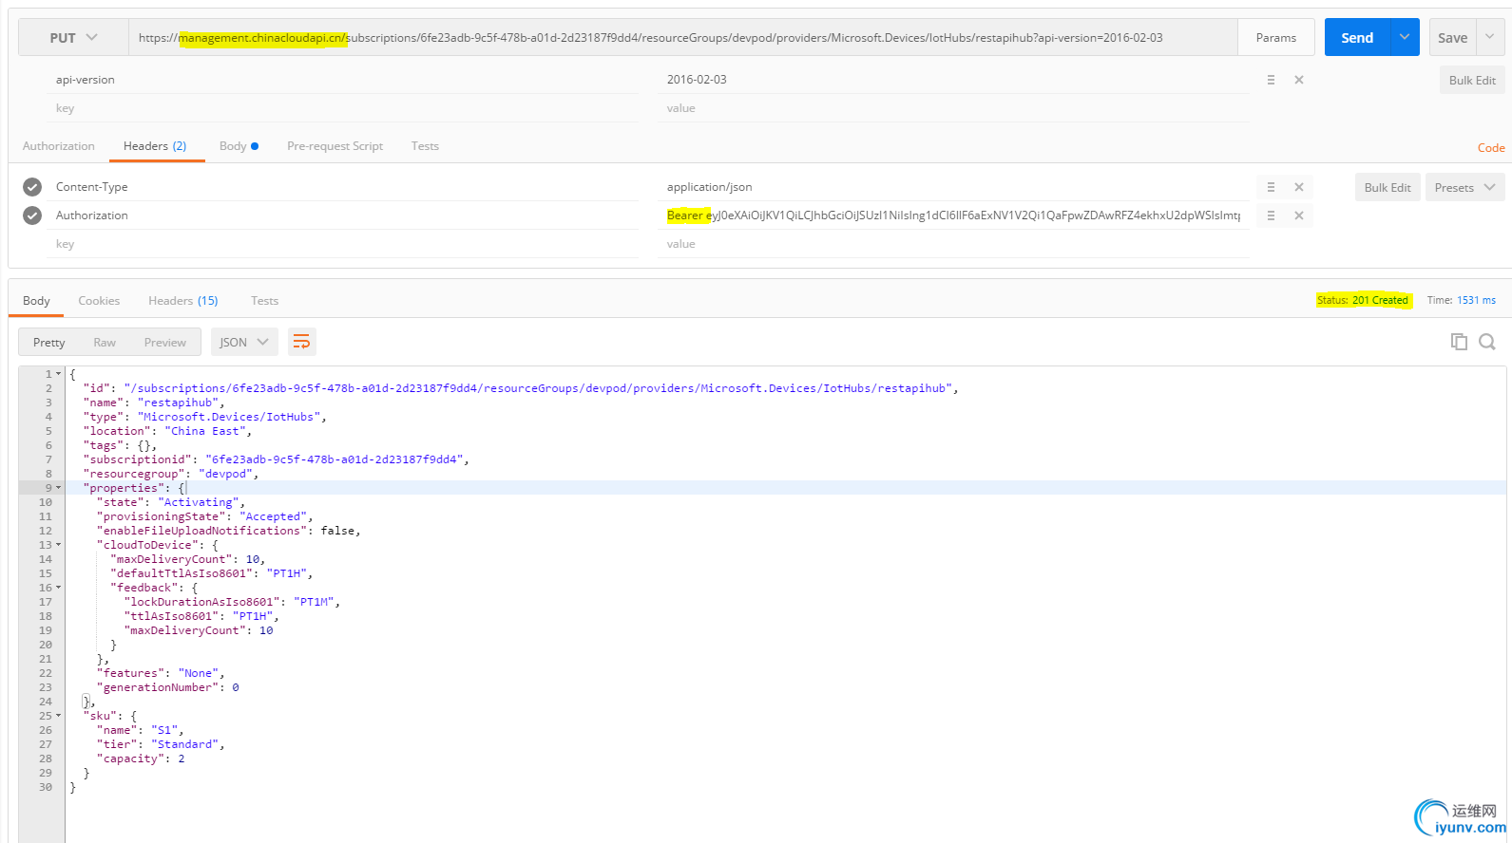Collapse the feedback node at line 16

pyautogui.click(x=59, y=588)
